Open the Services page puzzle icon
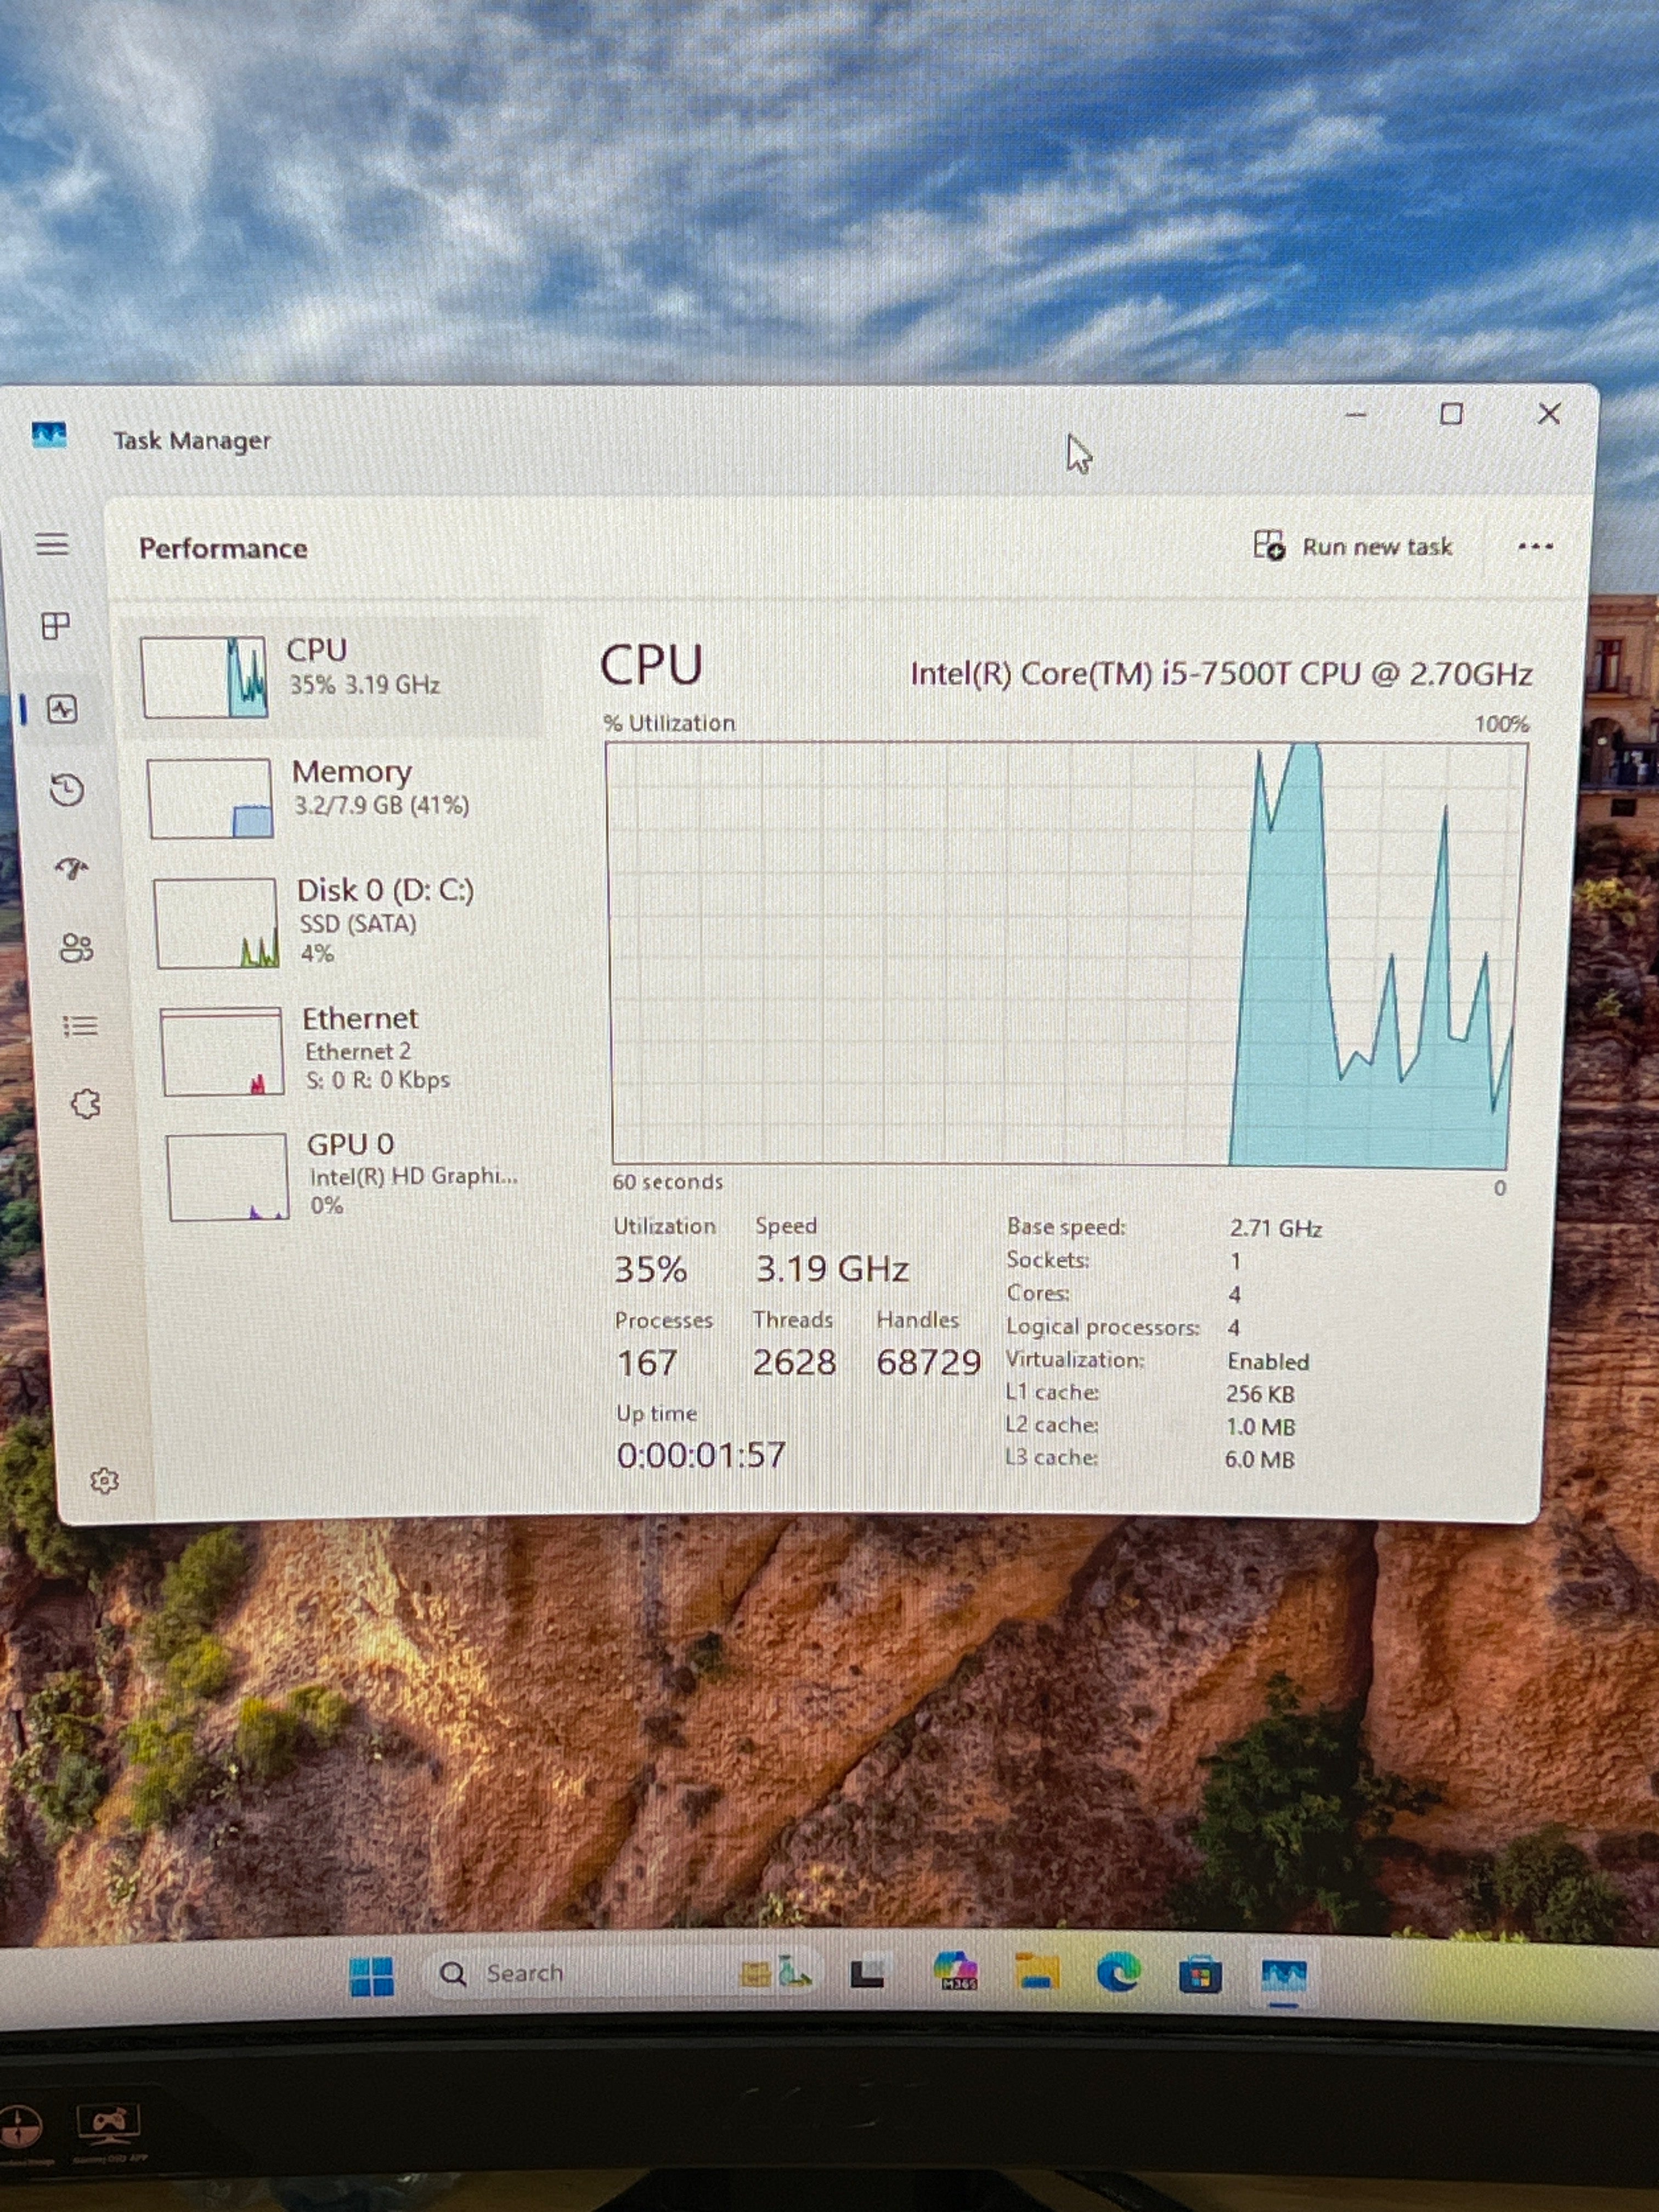The image size is (1659, 2212). tap(86, 1104)
